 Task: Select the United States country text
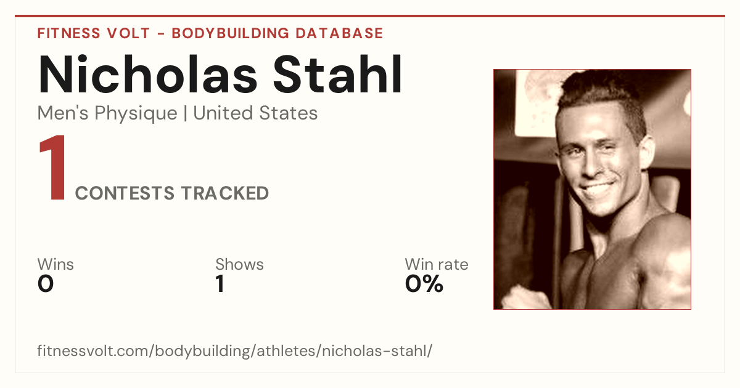point(255,113)
